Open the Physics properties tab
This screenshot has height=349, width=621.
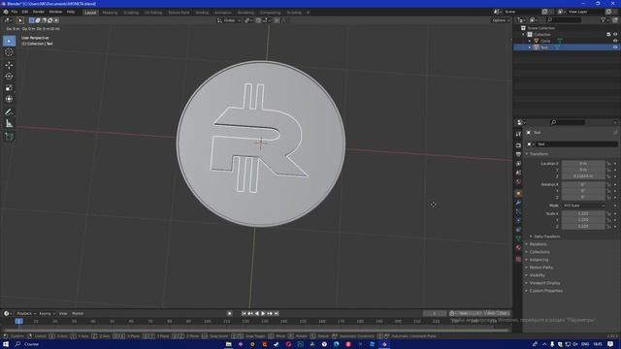518,220
